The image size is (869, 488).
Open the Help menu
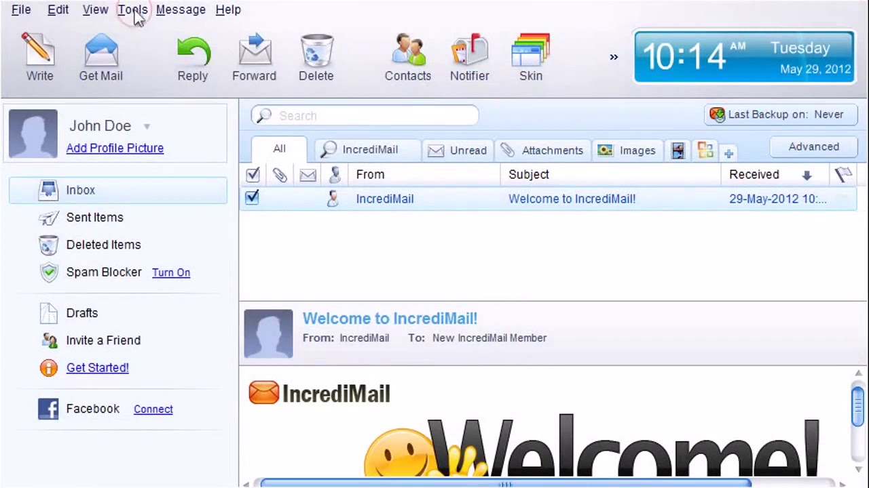[228, 9]
